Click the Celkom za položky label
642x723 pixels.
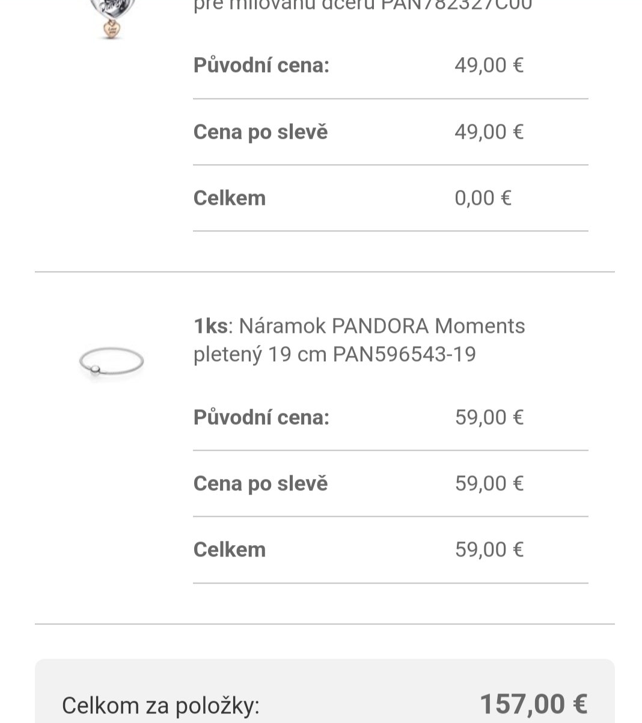click(160, 705)
